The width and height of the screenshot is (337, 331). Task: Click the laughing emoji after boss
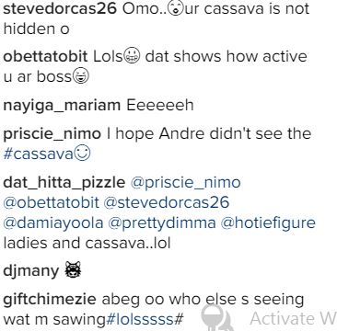click(81, 77)
